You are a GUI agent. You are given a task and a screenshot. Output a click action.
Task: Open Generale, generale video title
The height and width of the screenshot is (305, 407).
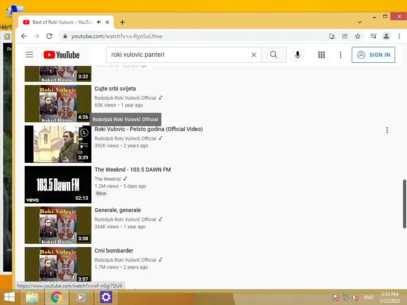click(x=118, y=210)
